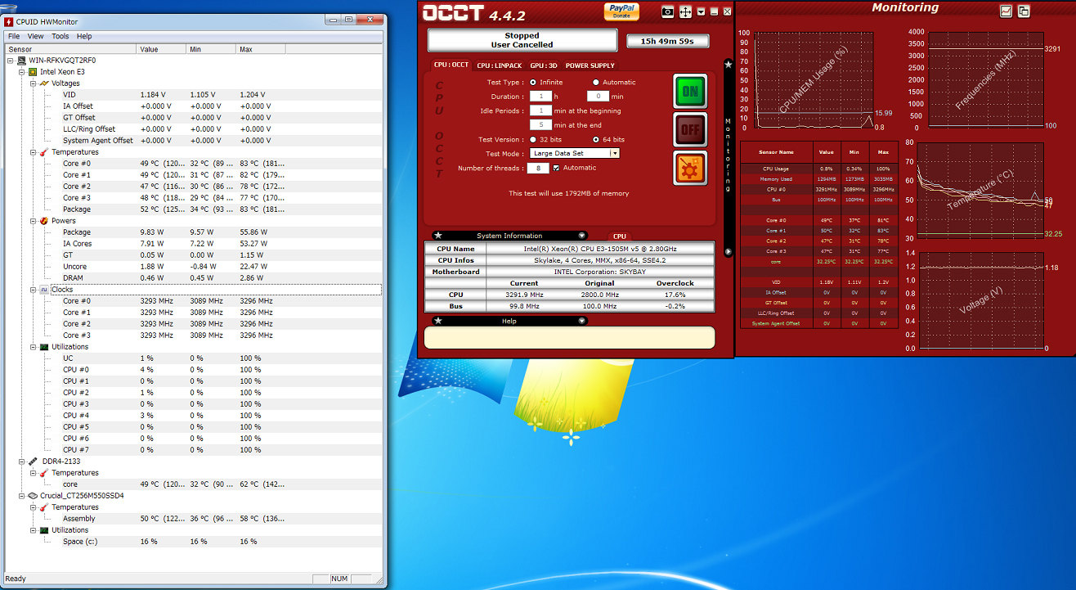Click the Sensor column header in HWMonitor
This screenshot has height=590, width=1076.
pos(70,49)
